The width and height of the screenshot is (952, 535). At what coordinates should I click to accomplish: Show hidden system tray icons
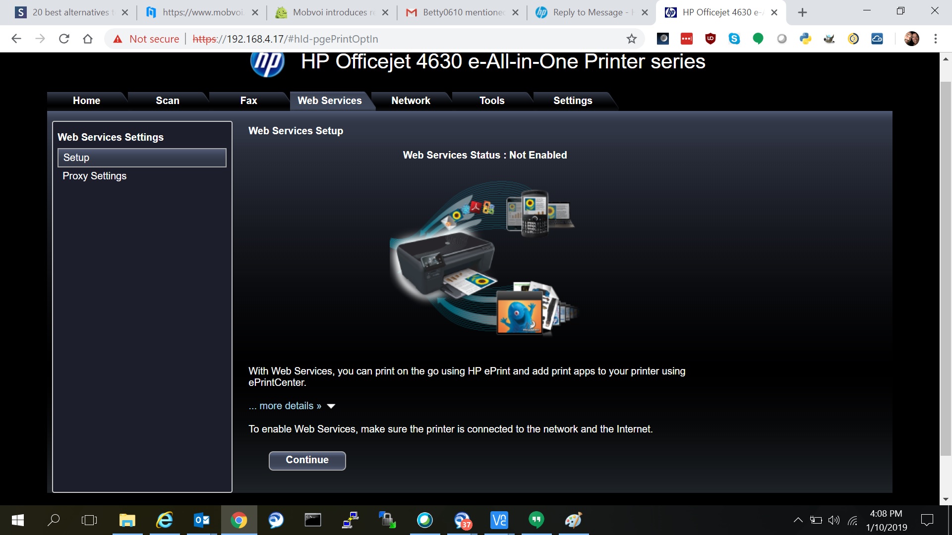tap(798, 520)
